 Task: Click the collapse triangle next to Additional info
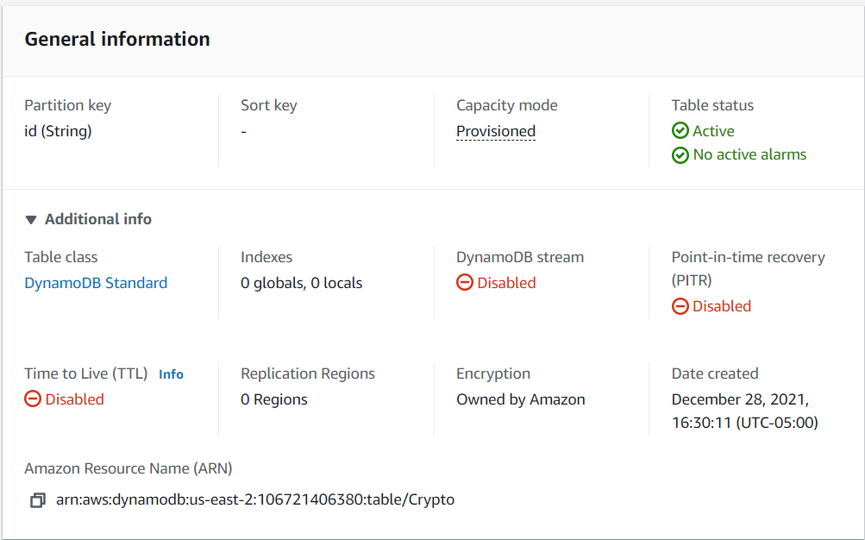click(32, 219)
